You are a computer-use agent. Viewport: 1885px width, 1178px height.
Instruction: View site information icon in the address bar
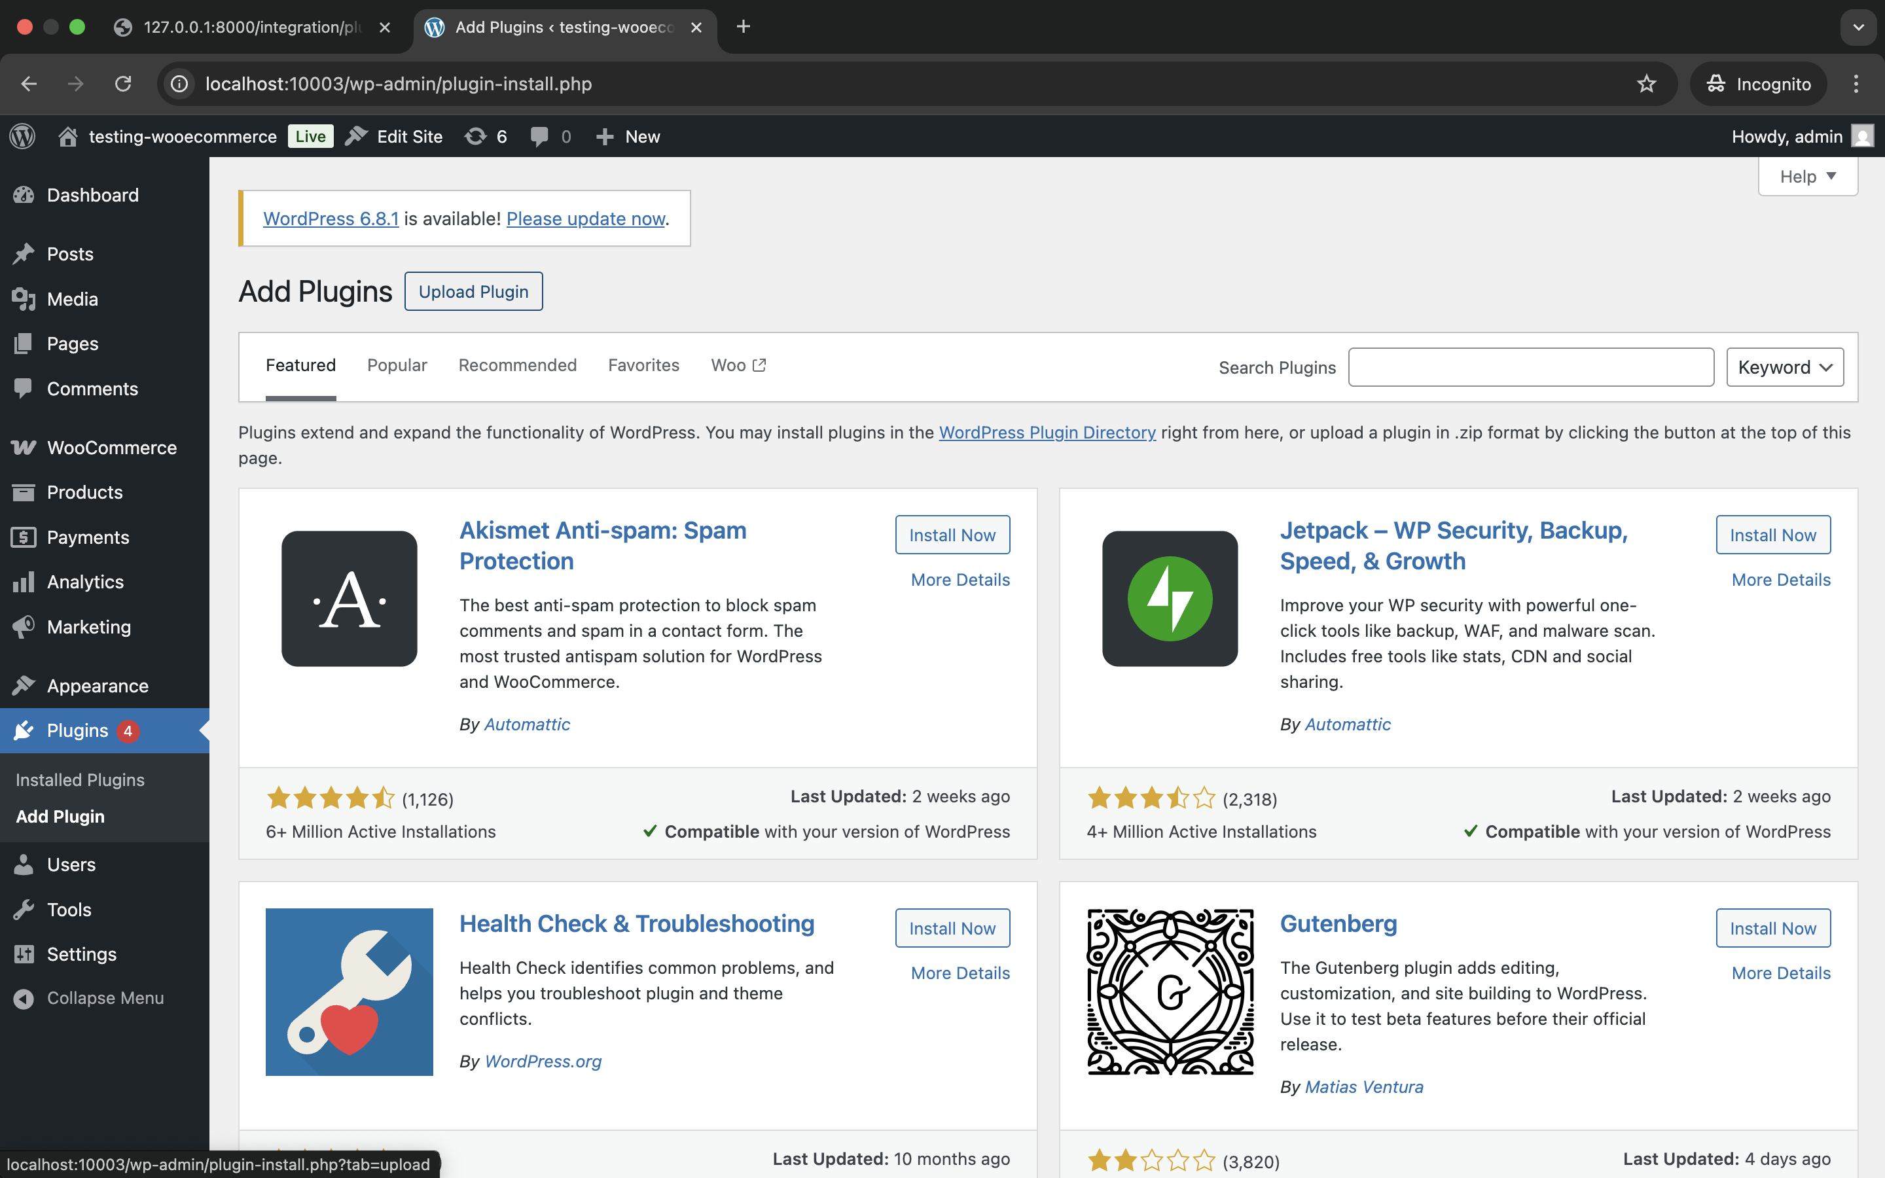180,83
